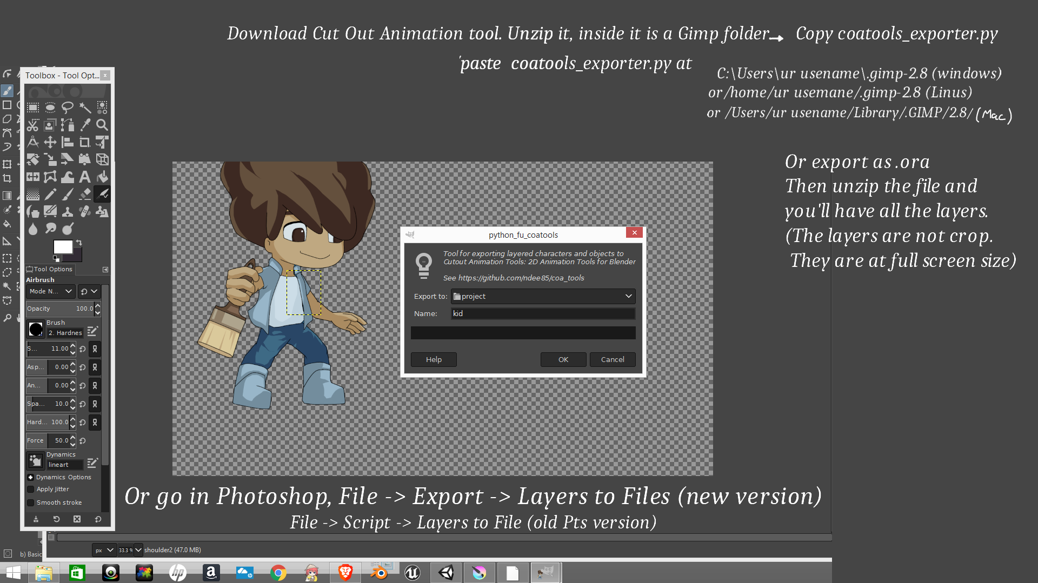
Task: Select the Heal bandage tool
Action: click(85, 211)
